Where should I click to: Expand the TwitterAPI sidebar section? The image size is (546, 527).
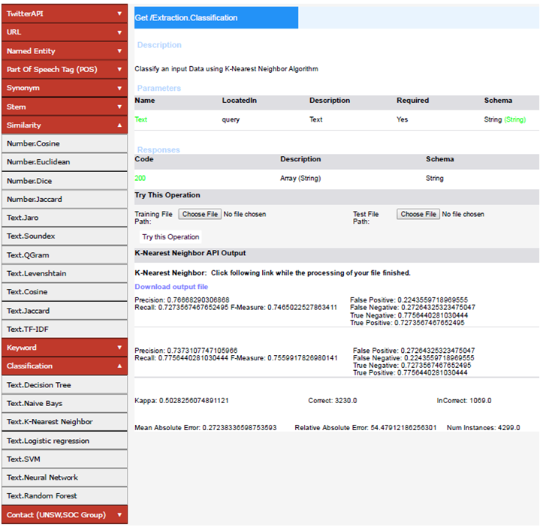coord(64,14)
